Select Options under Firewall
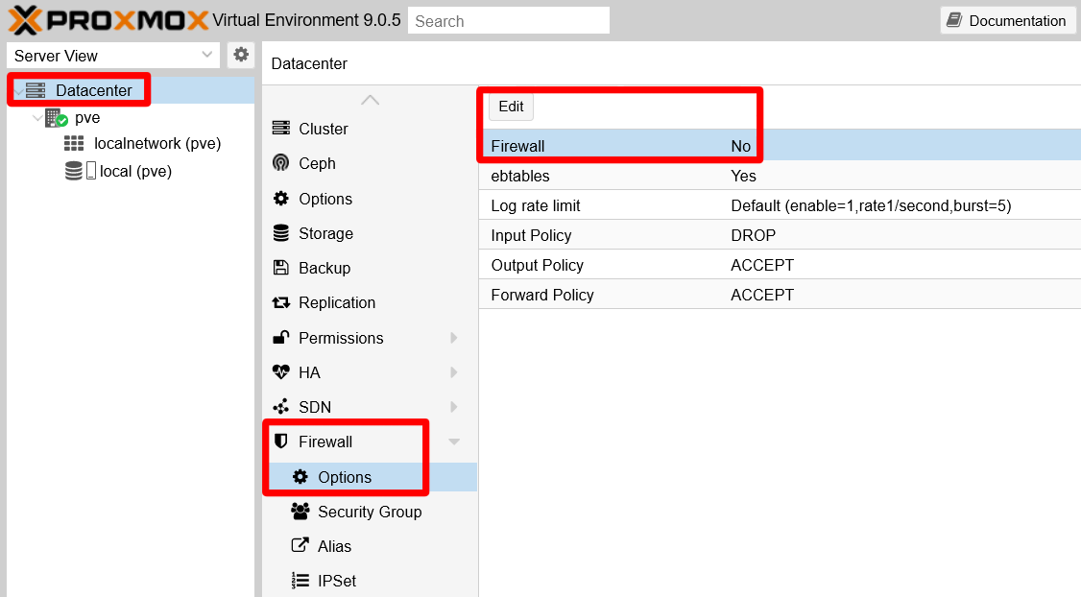Image resolution: width=1081 pixels, height=597 pixels. coord(345,477)
